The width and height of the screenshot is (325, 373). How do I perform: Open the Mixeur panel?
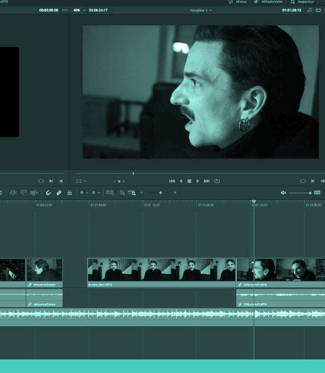point(238,1)
